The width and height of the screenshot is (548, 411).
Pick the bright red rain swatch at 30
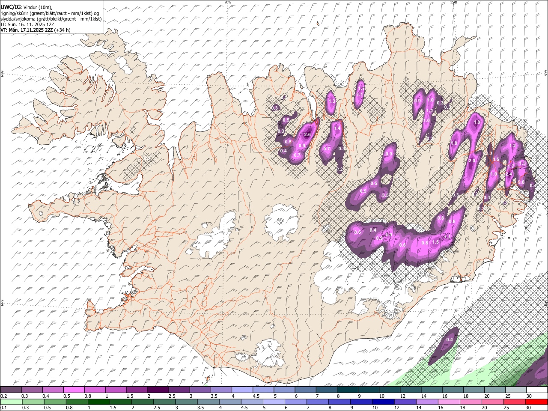pos(537,402)
